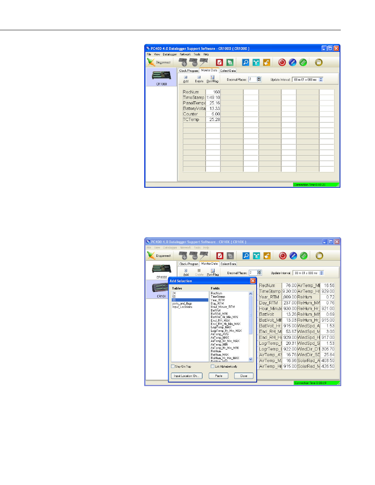Open the Tools menu in the upper window
This screenshot has width=375, height=485.
(x=197, y=55)
